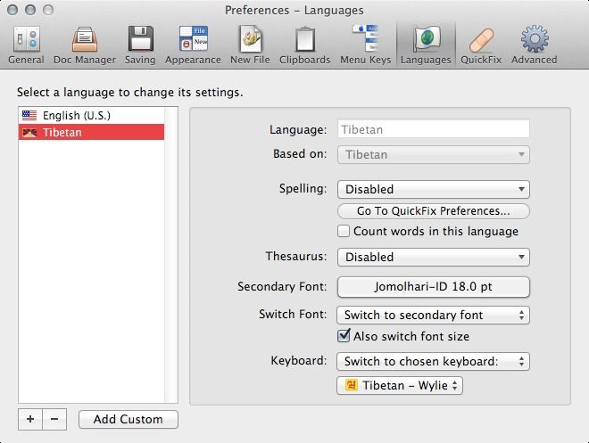Open QuickFix bandage icon pane
The image size is (589, 443).
tap(481, 44)
